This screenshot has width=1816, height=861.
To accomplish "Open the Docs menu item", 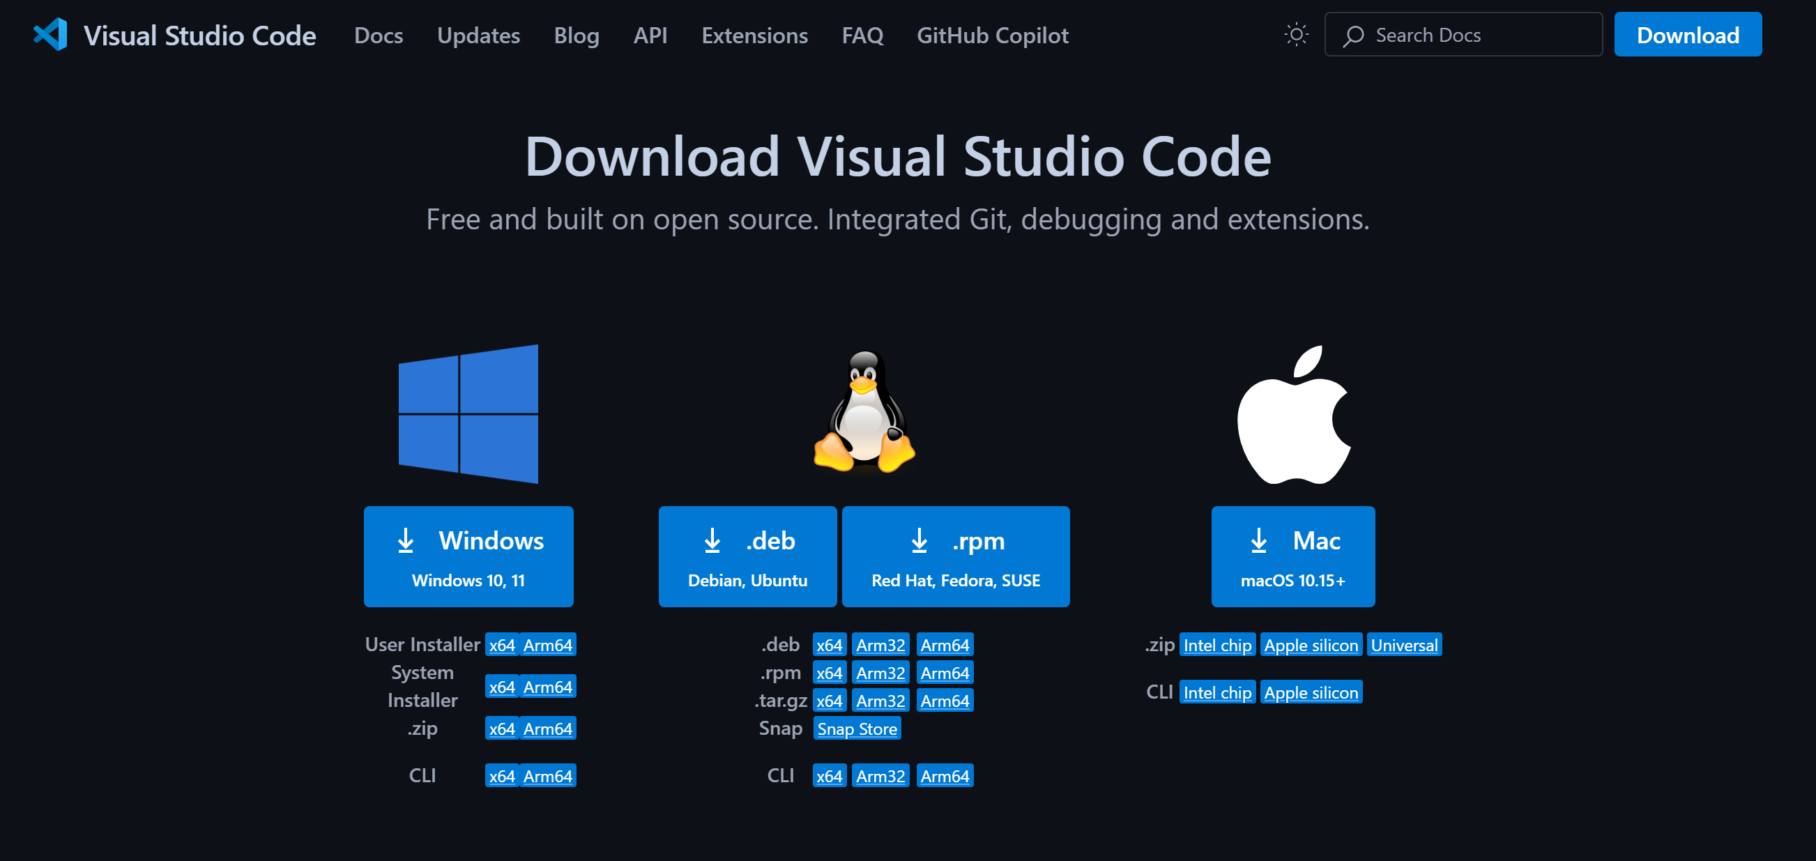I will (x=379, y=36).
